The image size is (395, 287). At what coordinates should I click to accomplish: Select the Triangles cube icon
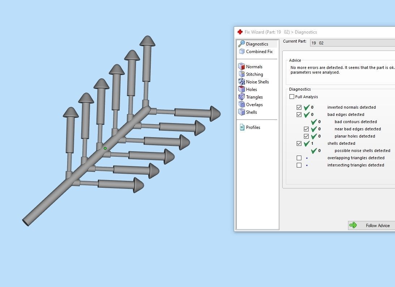241,97
